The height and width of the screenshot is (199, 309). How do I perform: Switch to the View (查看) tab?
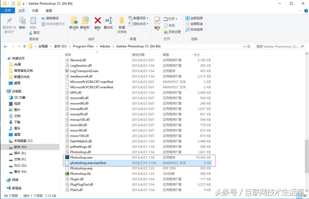click(x=49, y=11)
